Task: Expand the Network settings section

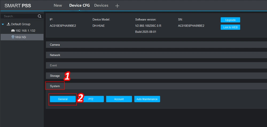Action: pos(55,55)
